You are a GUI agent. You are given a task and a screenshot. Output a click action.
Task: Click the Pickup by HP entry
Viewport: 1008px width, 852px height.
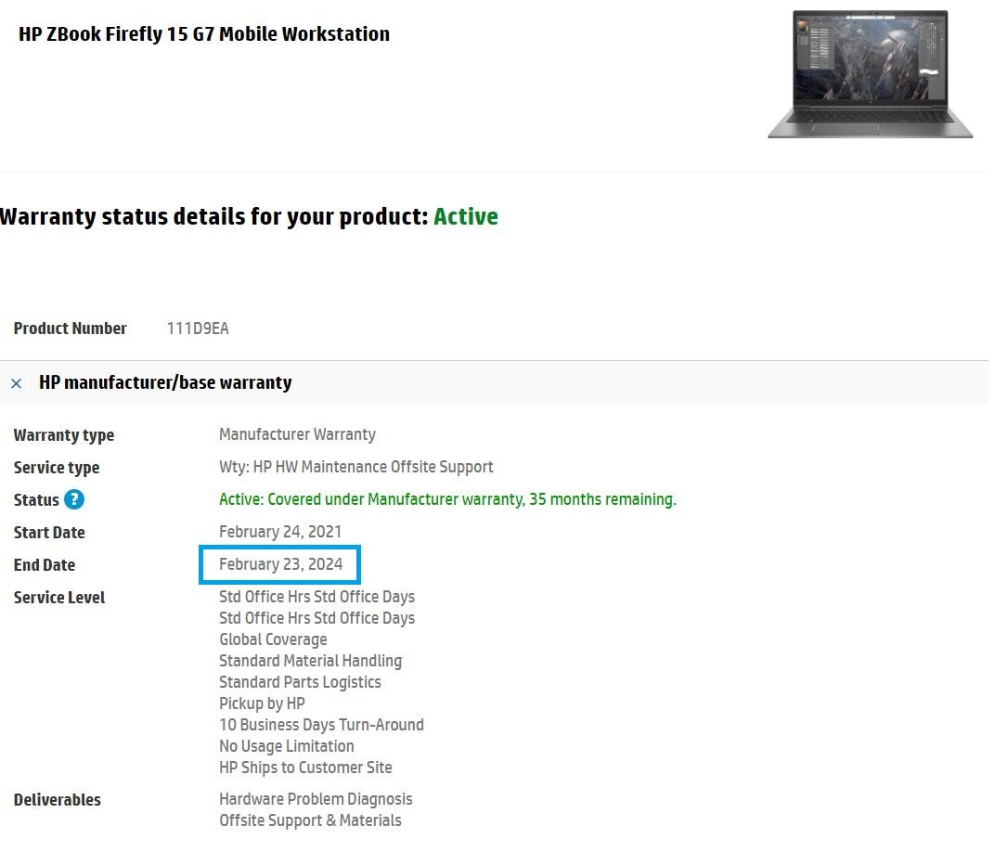pos(262,704)
